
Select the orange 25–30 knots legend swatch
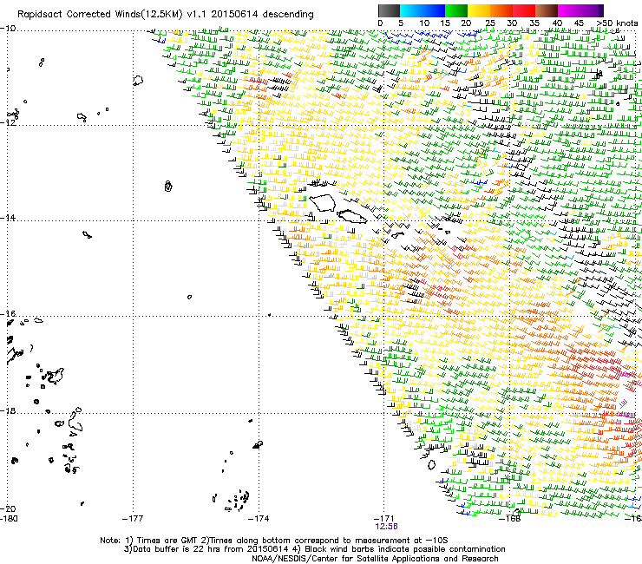pos(501,10)
